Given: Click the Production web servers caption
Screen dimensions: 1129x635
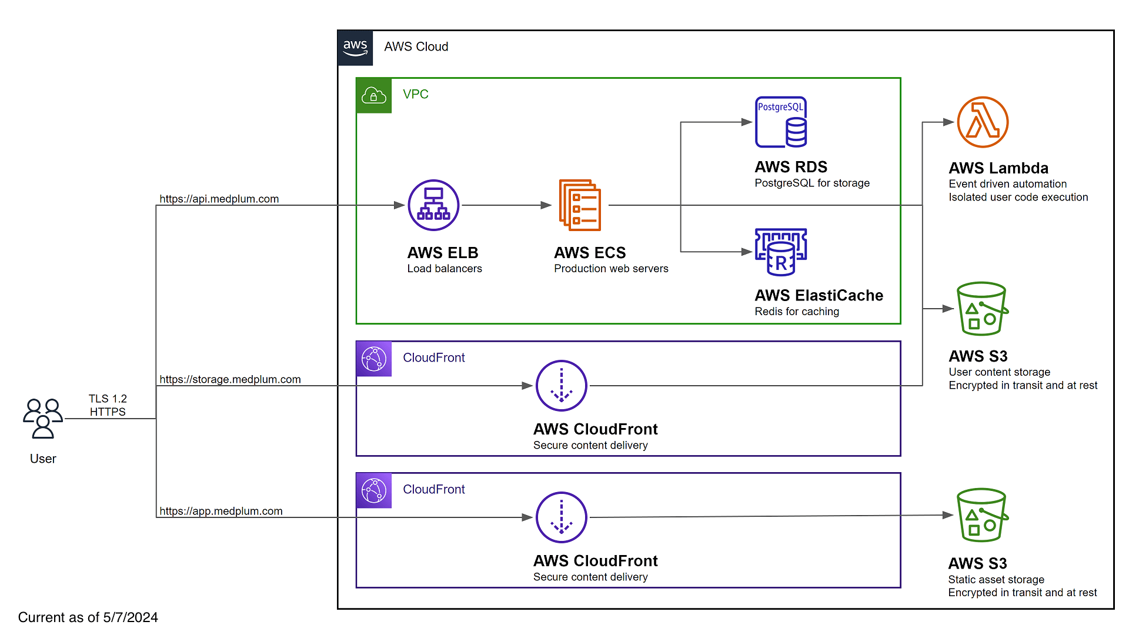Looking at the screenshot, I should pyautogui.click(x=611, y=269).
